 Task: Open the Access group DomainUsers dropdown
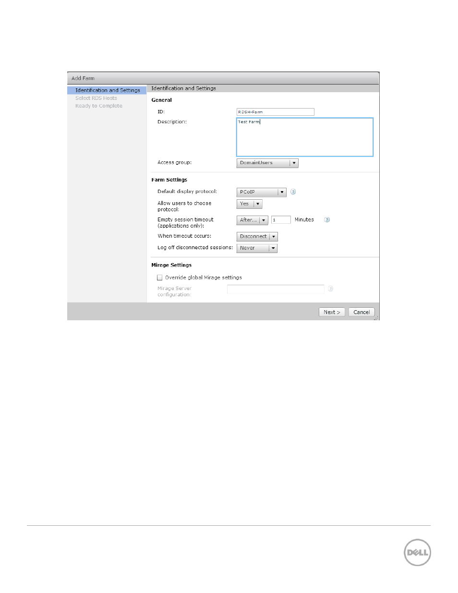click(x=267, y=163)
